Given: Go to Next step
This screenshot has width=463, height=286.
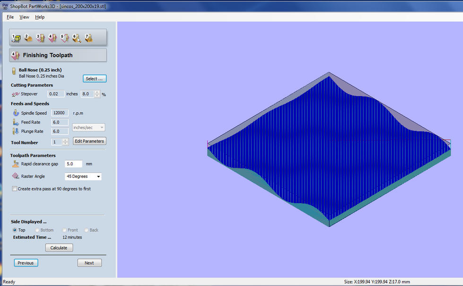Looking at the screenshot, I should click(89, 263).
